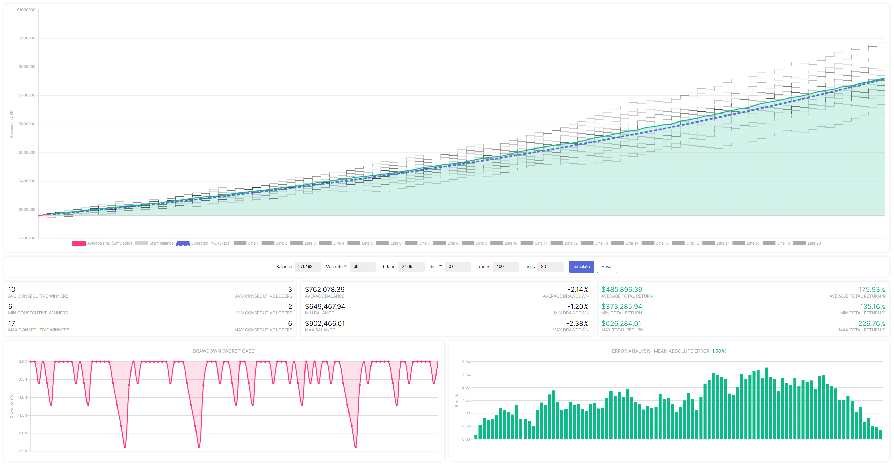Toggle Line 3 legend entry
This screenshot has width=894, height=464.
303,243
